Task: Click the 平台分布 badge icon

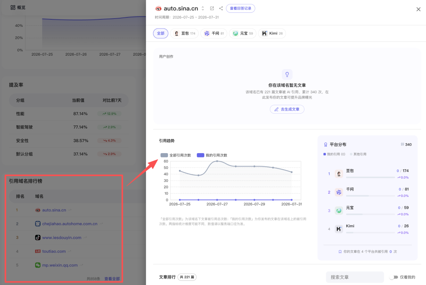Action: 325,144
